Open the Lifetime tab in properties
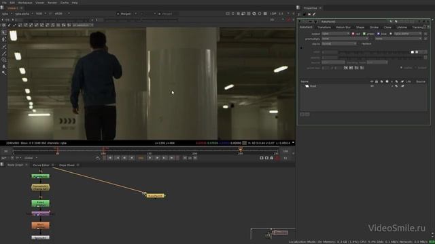Viewport: 435px width, 244px height. pos(402,27)
